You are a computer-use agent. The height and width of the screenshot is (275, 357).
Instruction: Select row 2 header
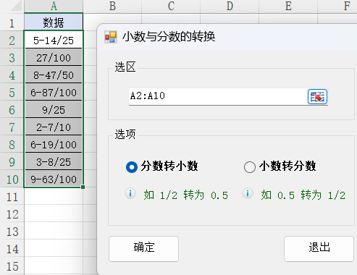point(12,40)
